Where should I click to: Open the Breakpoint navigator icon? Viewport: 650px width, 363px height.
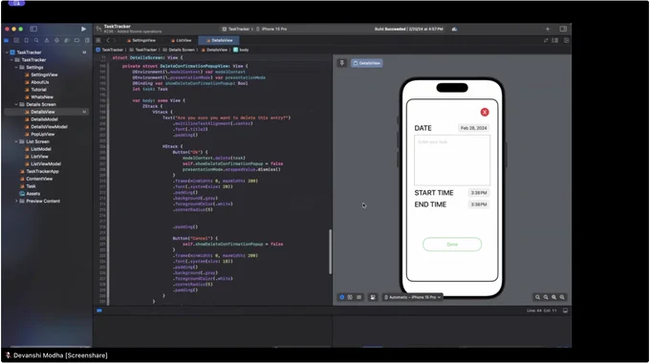(76, 41)
